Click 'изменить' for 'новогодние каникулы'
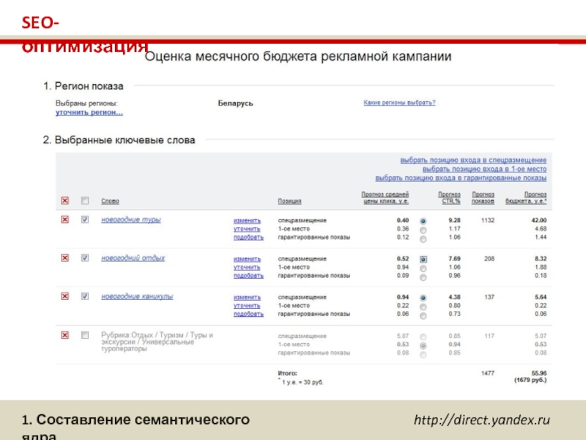Image resolution: width=586 pixels, height=440 pixels. pos(247,298)
